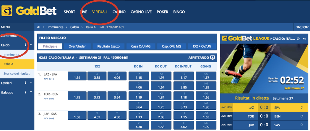310x131 pixels.
Task: Bet LAZ - SPA away win 1X2 at 4.06
Action: (x=117, y=76)
